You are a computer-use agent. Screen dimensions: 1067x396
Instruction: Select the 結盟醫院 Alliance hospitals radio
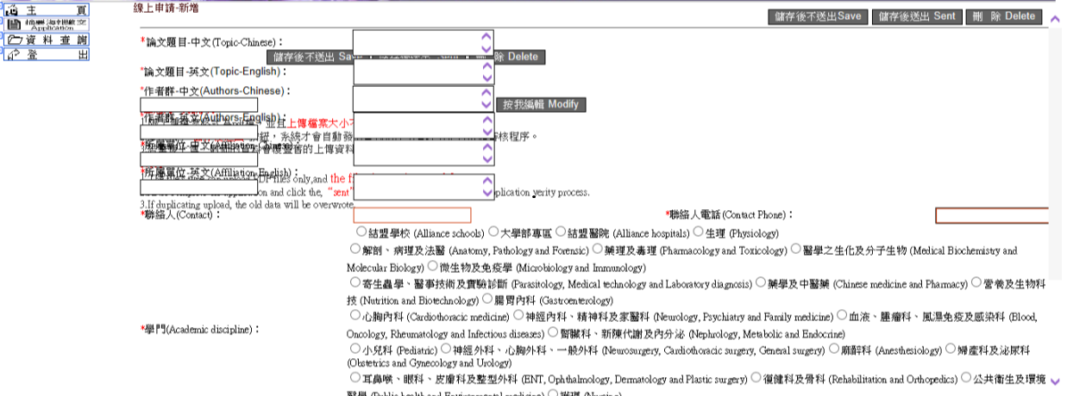pos(560,232)
